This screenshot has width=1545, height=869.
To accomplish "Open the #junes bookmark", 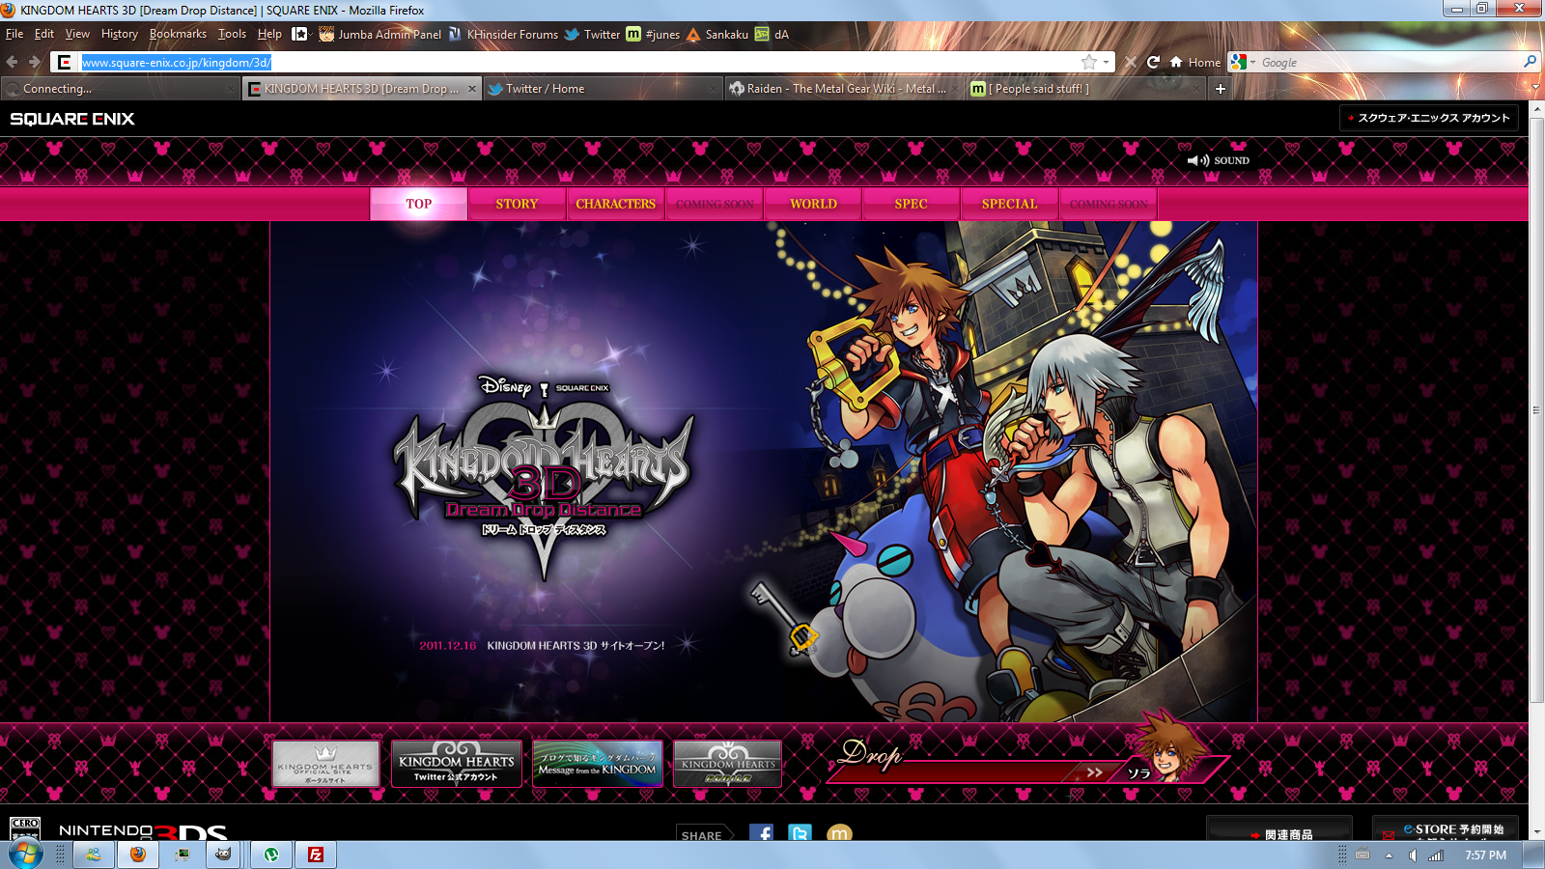I will point(653,34).
